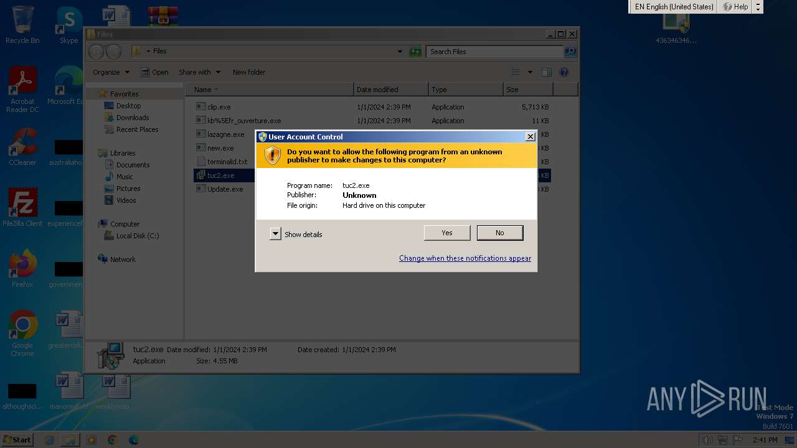Open the weeklyresp Word document on the desktop
Screen dimensions: 797x448
[x=113, y=391]
